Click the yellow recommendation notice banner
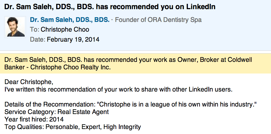This screenshot has height=134, width=271. tap(135, 64)
